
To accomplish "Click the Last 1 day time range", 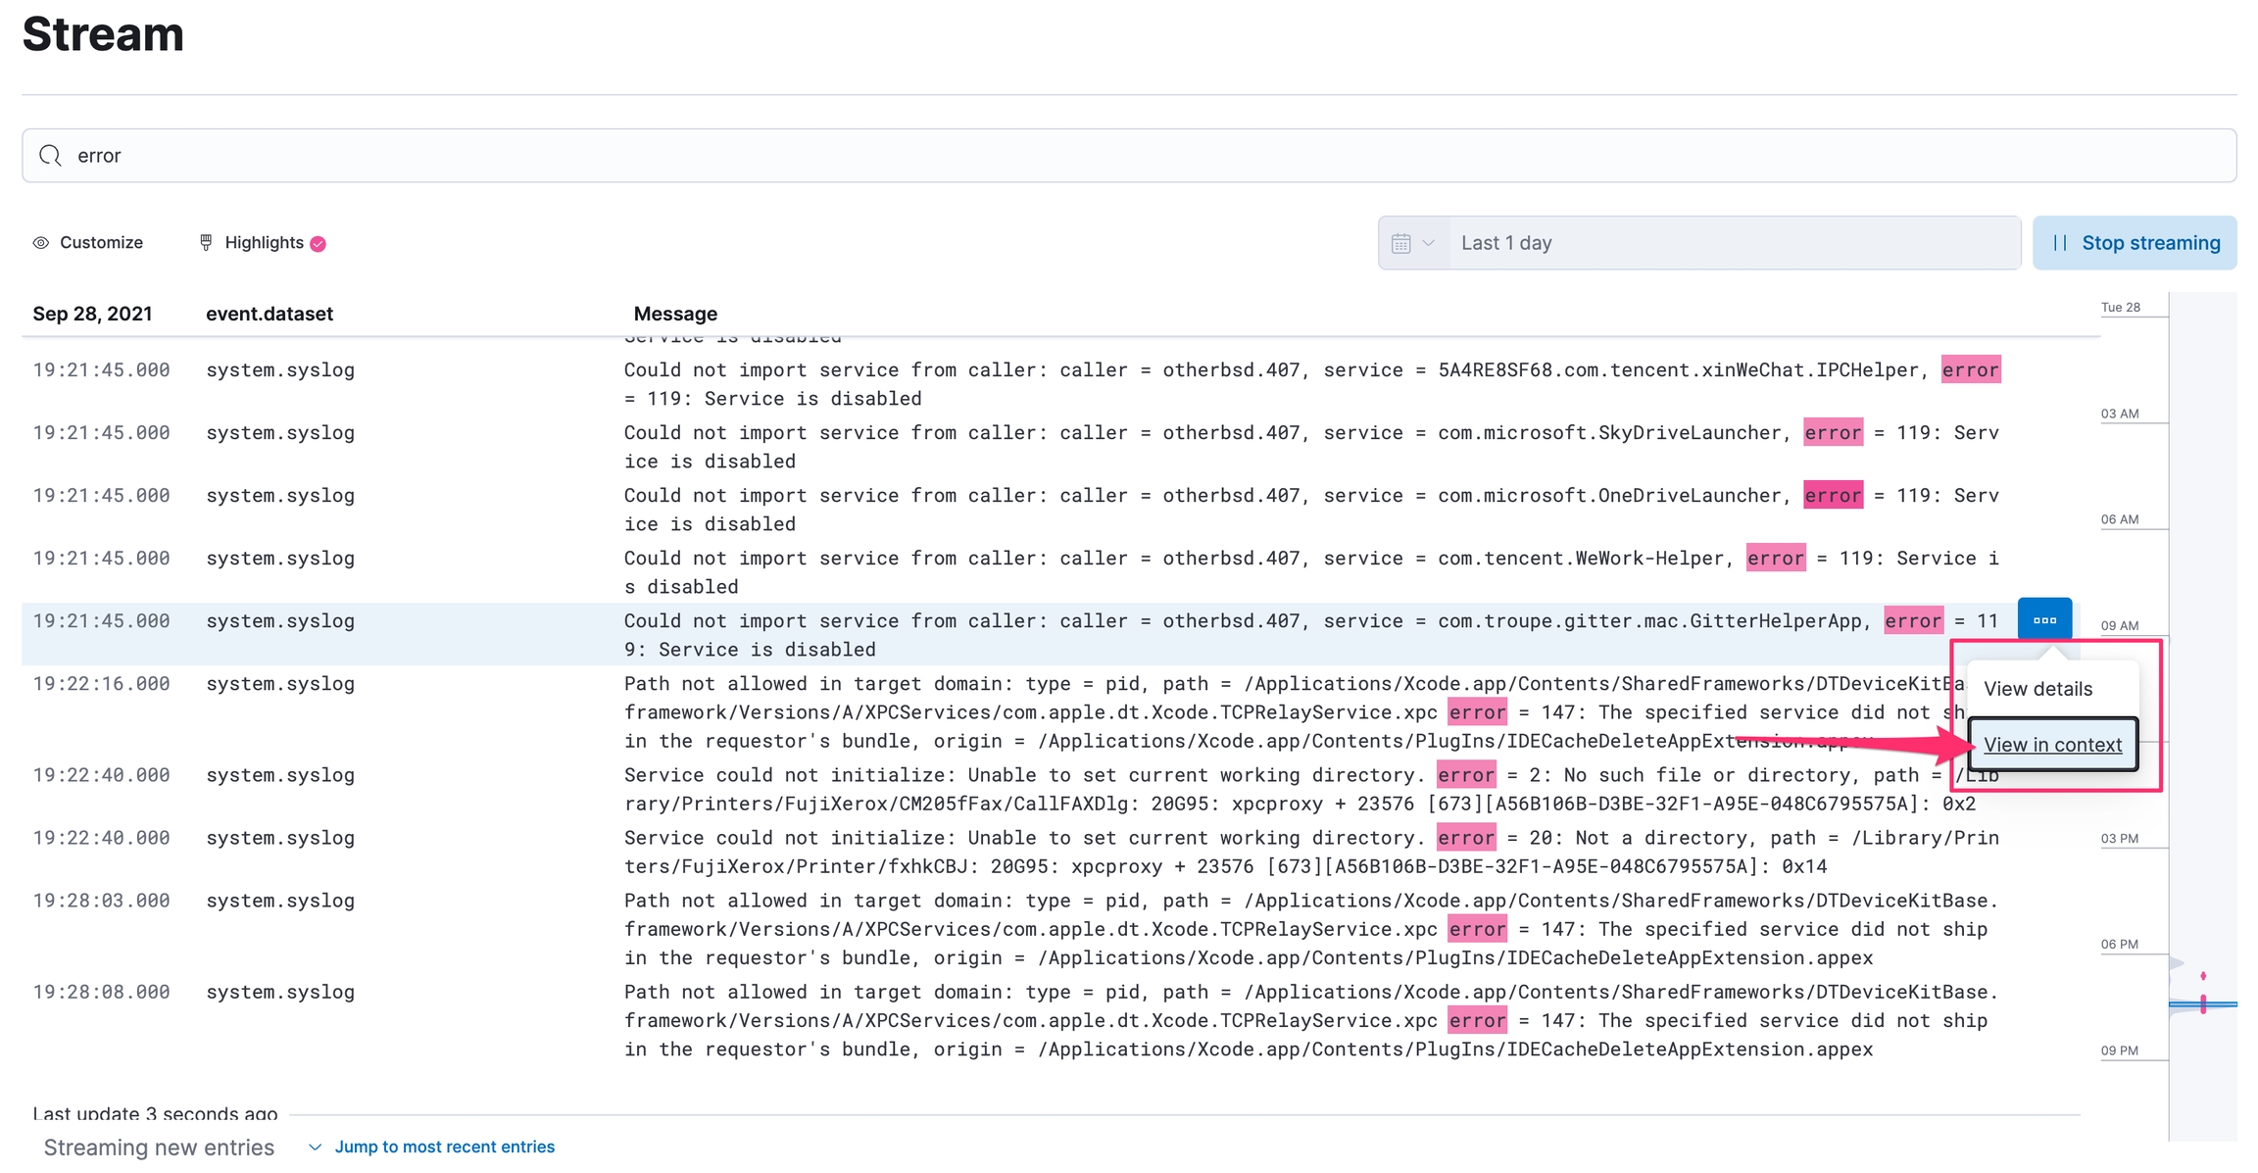I will pos(1734,243).
